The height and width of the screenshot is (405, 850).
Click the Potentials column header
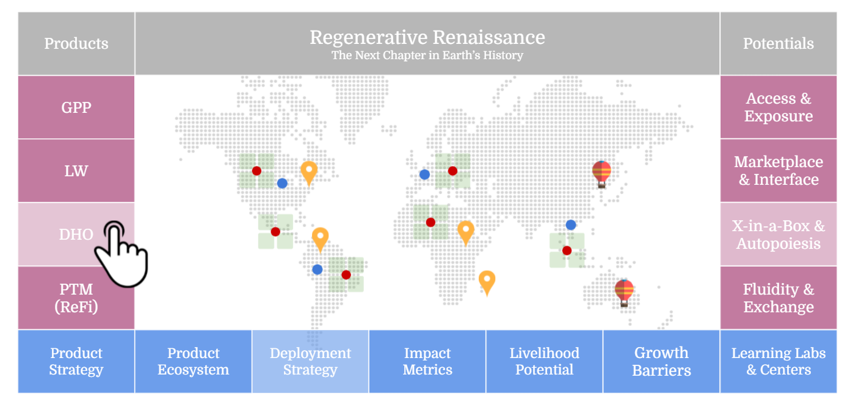779,43
